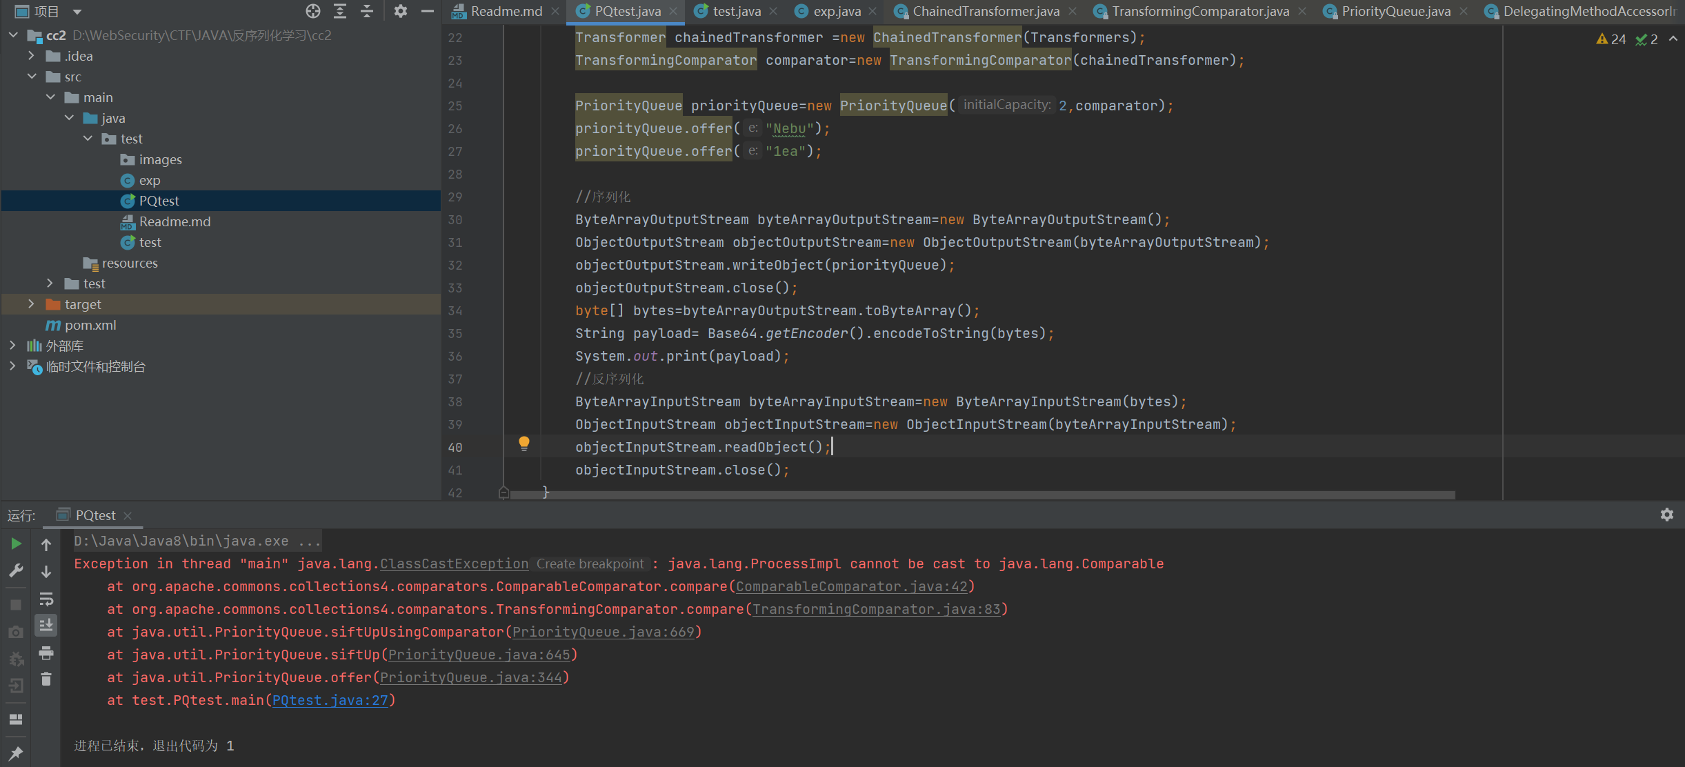Open the PriorityQueue.java editor tab

coord(1395,11)
